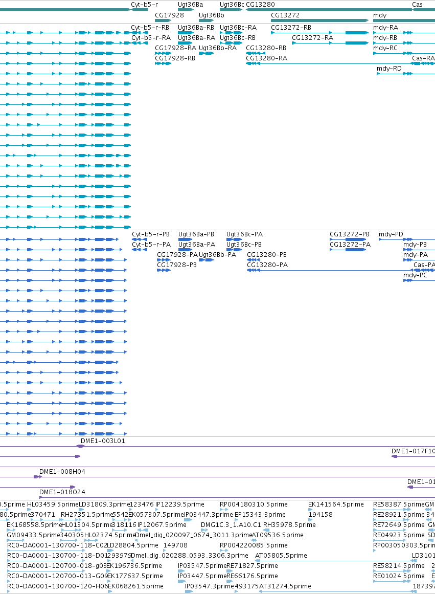Choose transcript Ugt36Bc-RA
This screenshot has height=594, width=435.
click(x=238, y=28)
